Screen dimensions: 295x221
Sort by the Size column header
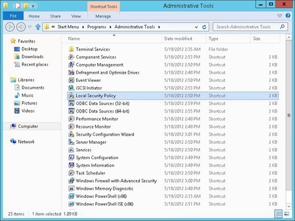(x=265, y=38)
